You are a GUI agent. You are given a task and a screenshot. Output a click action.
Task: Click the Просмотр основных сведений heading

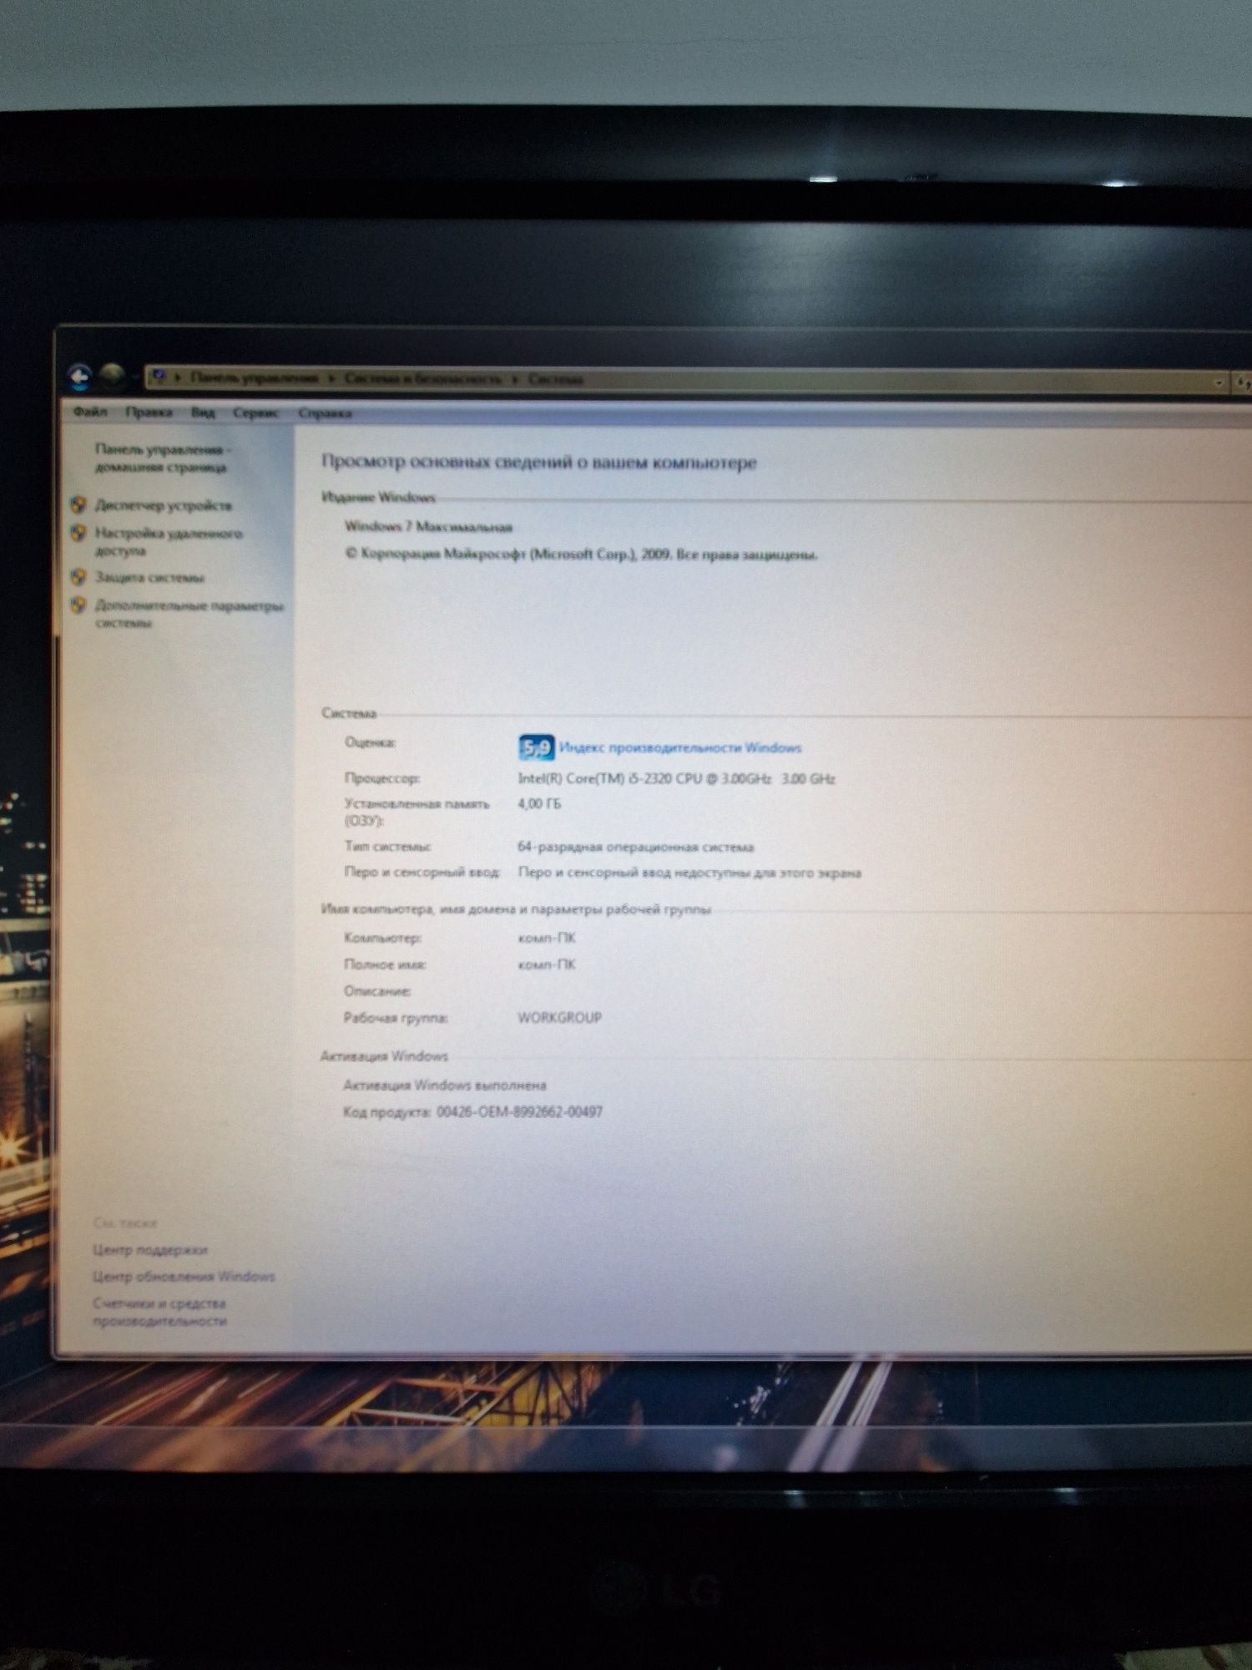coord(539,462)
